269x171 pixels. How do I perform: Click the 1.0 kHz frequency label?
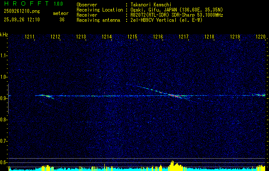(3, 77)
